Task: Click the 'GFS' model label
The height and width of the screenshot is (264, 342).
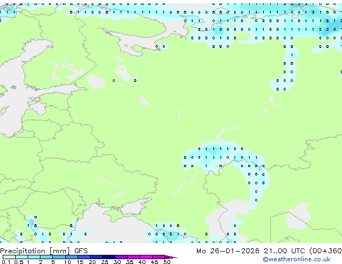Action: [81, 251]
